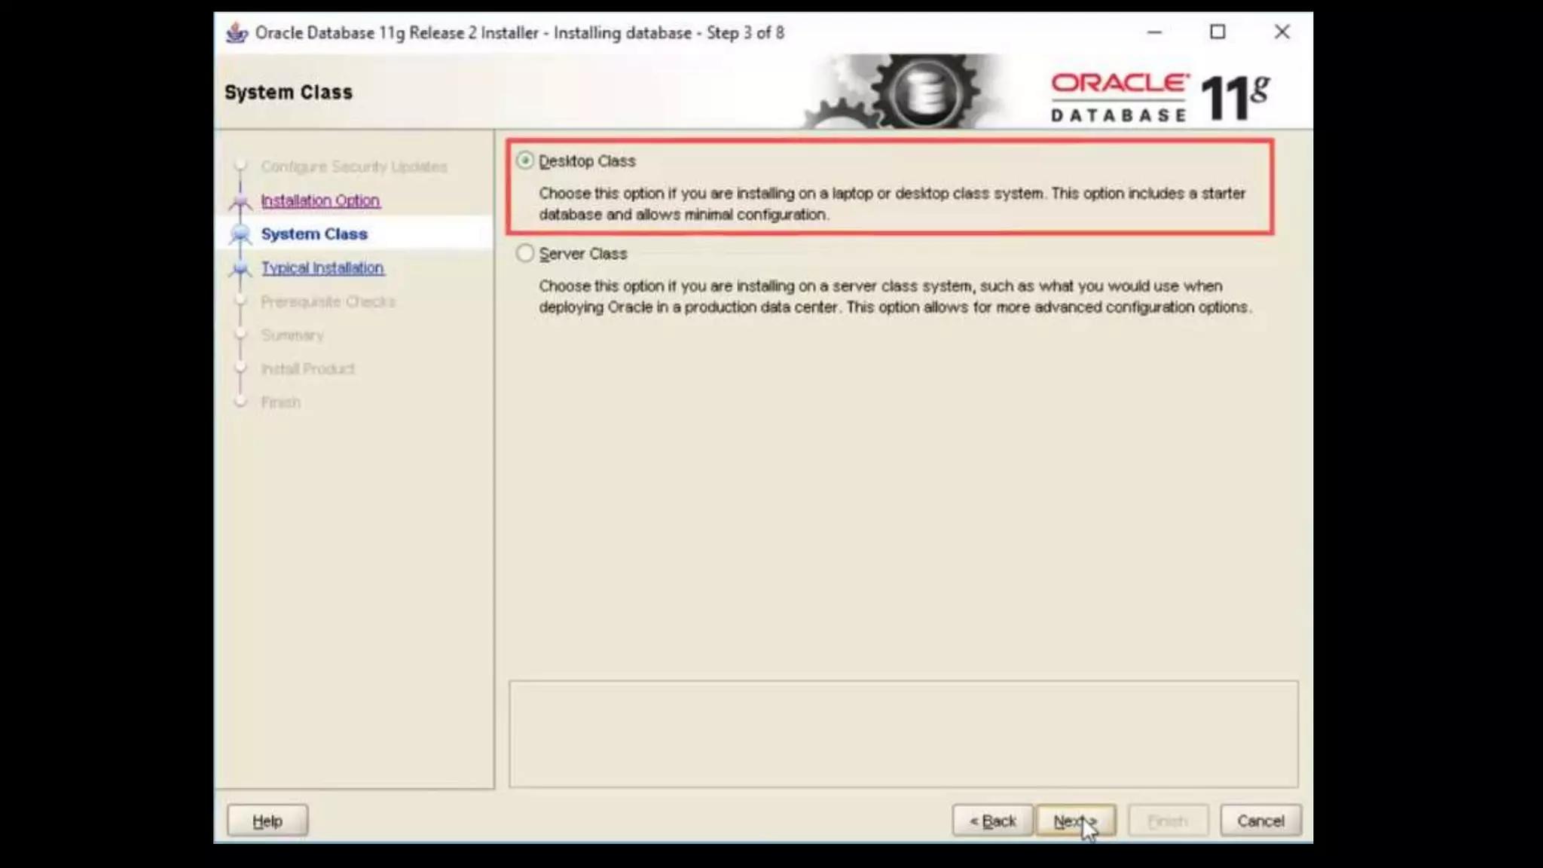Minimize the installer window
Viewport: 1543px width, 868px height.
(1154, 32)
